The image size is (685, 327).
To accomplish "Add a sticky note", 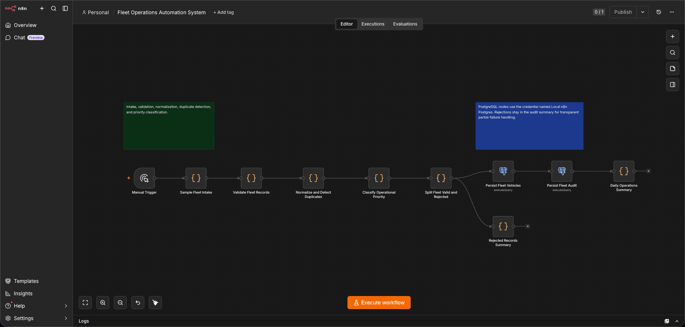I will [x=673, y=69].
